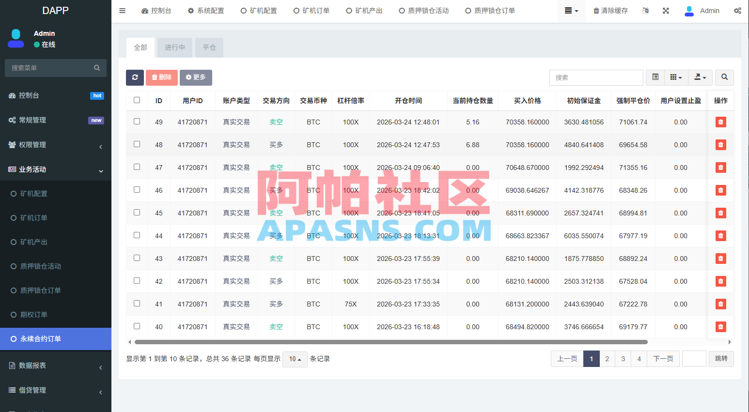Click the table 搜索 search input field

point(596,77)
